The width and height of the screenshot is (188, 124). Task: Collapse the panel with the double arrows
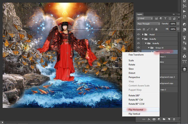[174, 14]
